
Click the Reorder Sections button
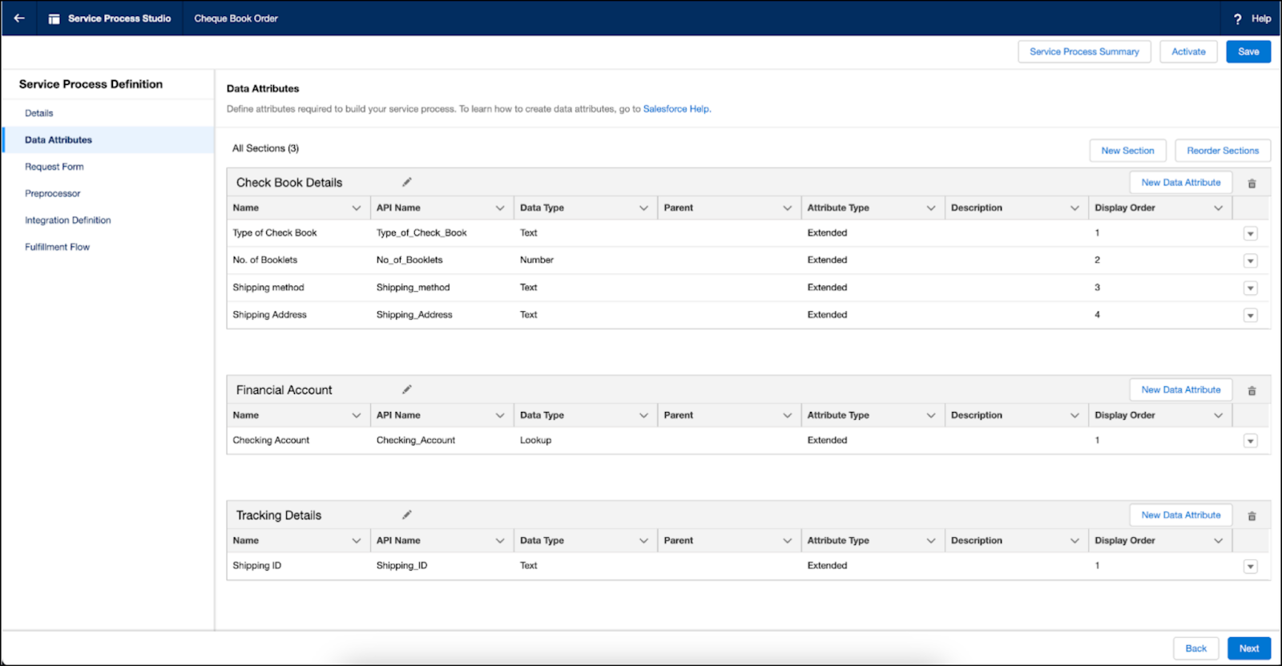point(1223,151)
